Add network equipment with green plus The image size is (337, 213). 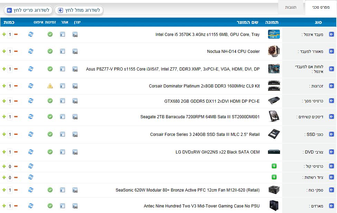[274, 177]
